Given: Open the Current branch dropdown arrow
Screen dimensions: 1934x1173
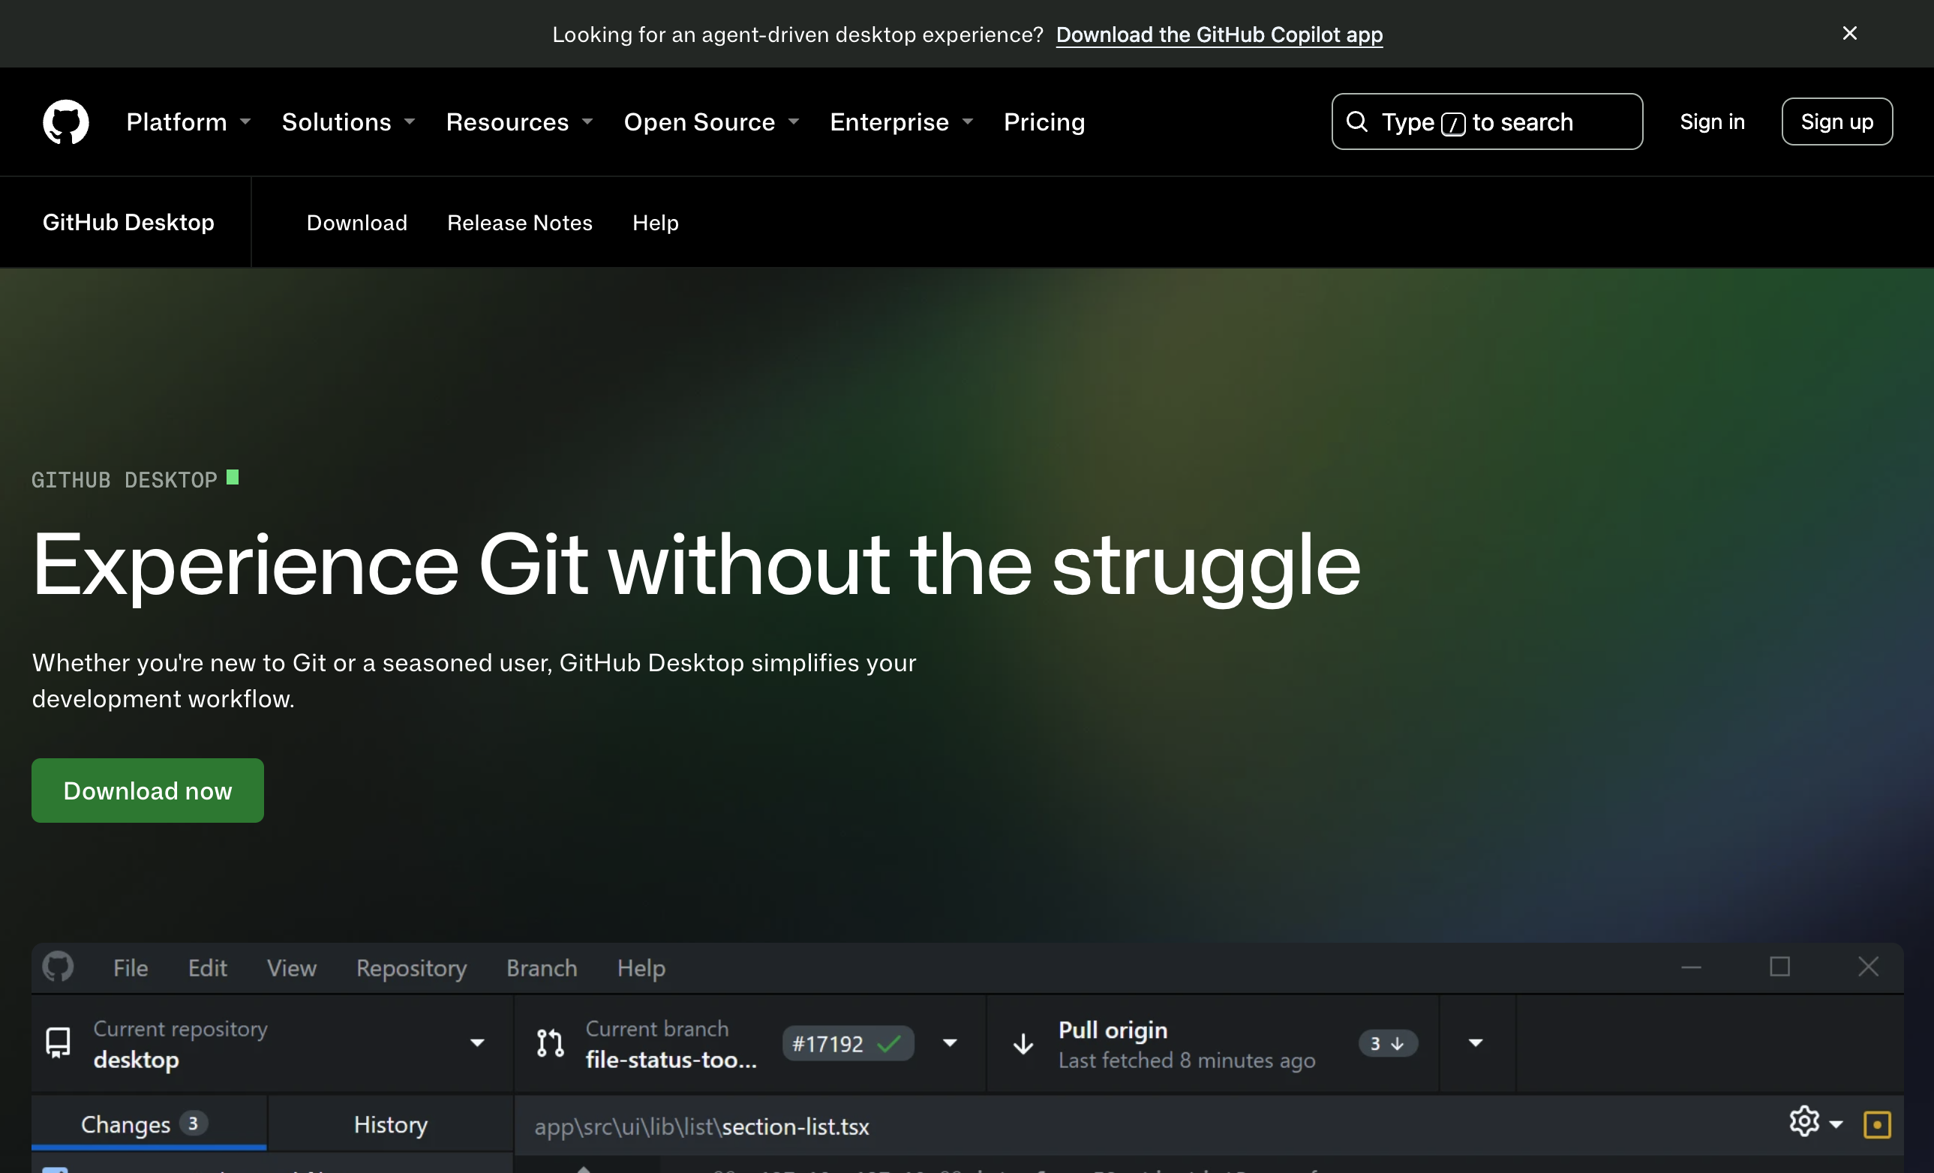Looking at the screenshot, I should point(950,1042).
